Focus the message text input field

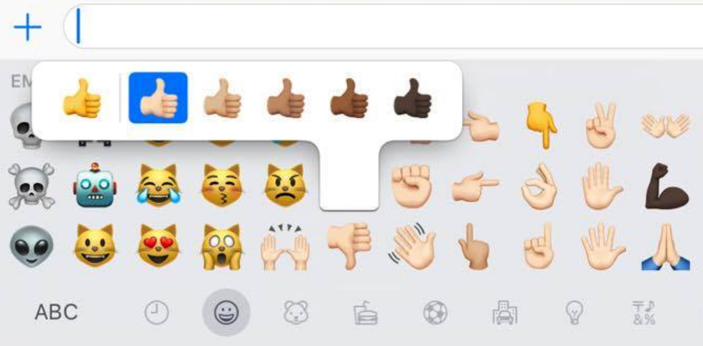click(383, 26)
